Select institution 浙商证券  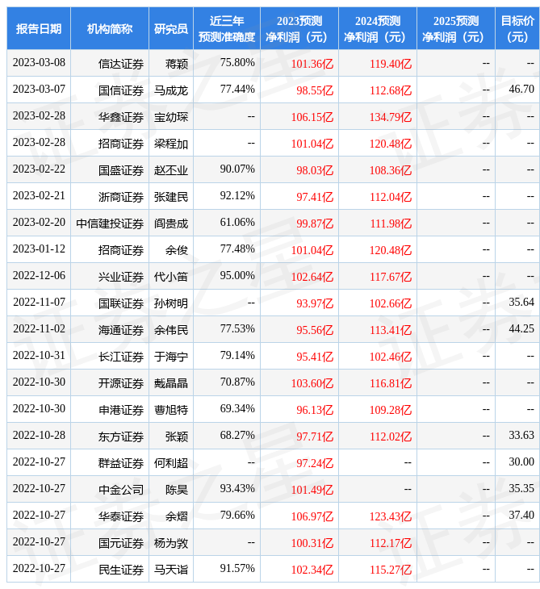coord(120,197)
